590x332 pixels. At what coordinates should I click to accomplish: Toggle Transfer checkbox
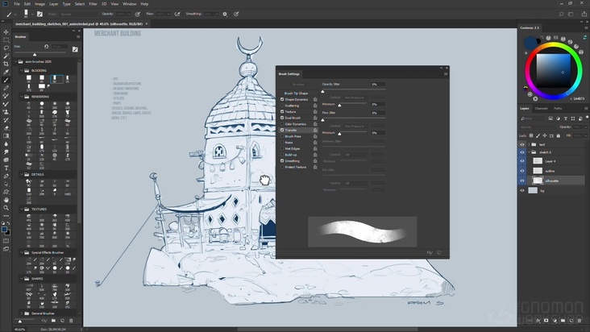(282, 130)
